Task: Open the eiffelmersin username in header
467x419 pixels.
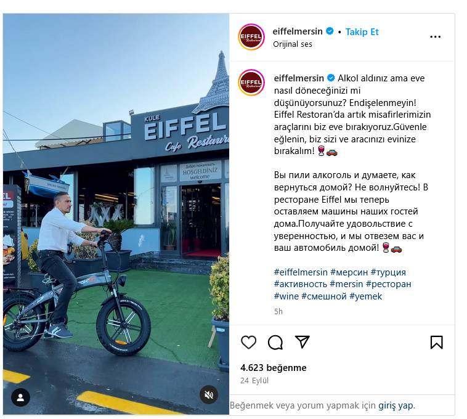Action: (297, 31)
